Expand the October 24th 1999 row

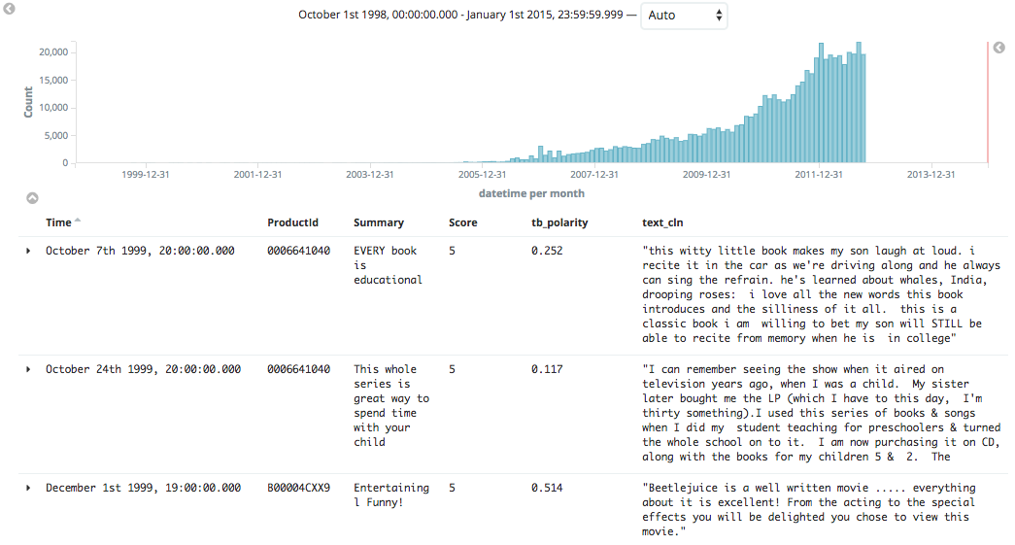tap(28, 369)
